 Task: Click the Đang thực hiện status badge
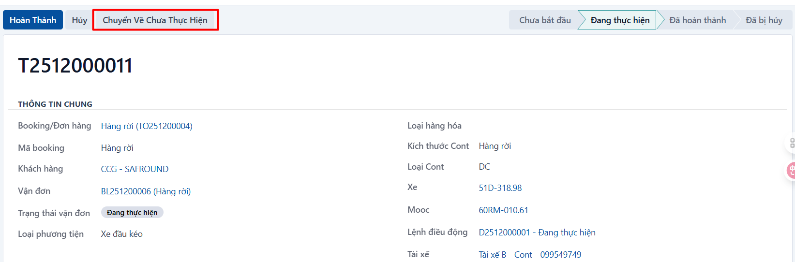point(132,213)
